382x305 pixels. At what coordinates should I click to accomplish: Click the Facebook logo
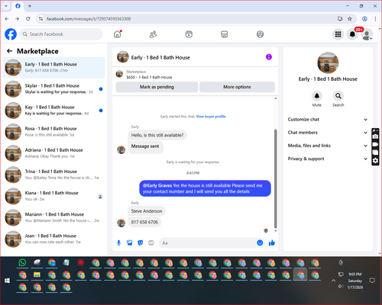pos(11,34)
